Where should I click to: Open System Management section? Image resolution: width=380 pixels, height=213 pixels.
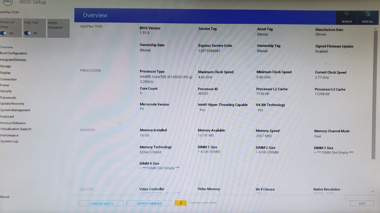point(15,110)
